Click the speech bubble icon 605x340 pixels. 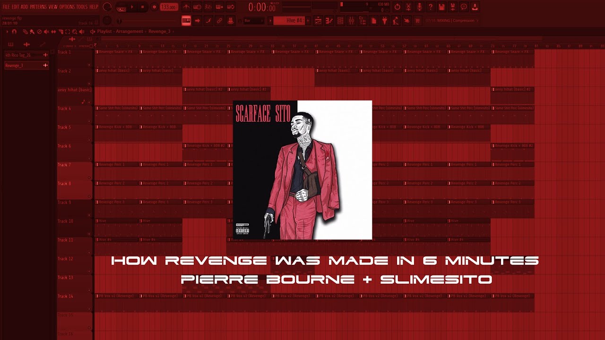[x=464, y=7]
